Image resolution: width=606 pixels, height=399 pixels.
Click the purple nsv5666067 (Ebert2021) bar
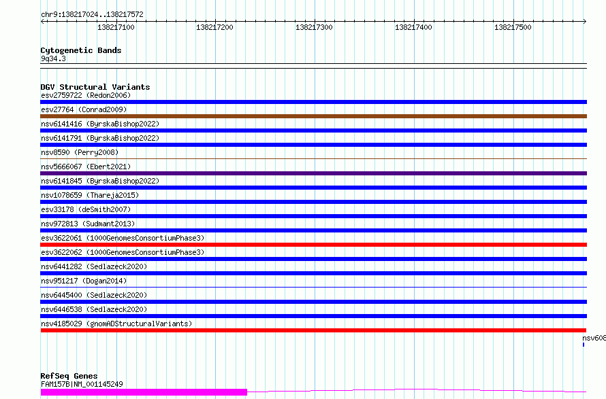coord(313,173)
